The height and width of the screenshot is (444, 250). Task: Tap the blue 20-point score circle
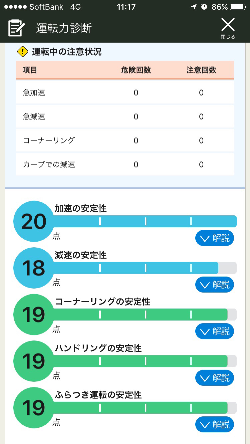(x=34, y=221)
